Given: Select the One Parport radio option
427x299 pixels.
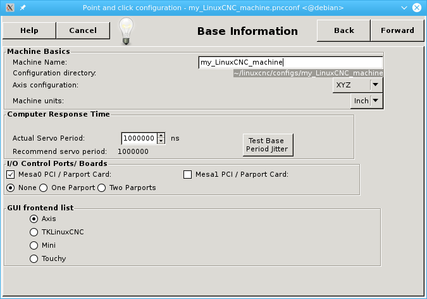Looking at the screenshot, I should coord(44,188).
